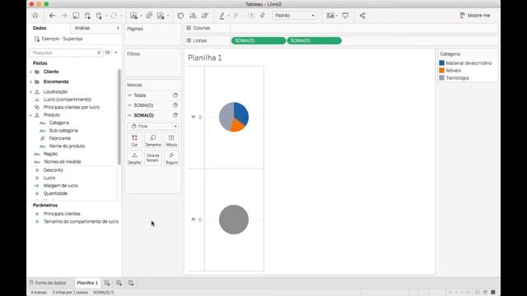Click the clear sheet toolbar icon
Screen dimensions: 527x296
161,16
